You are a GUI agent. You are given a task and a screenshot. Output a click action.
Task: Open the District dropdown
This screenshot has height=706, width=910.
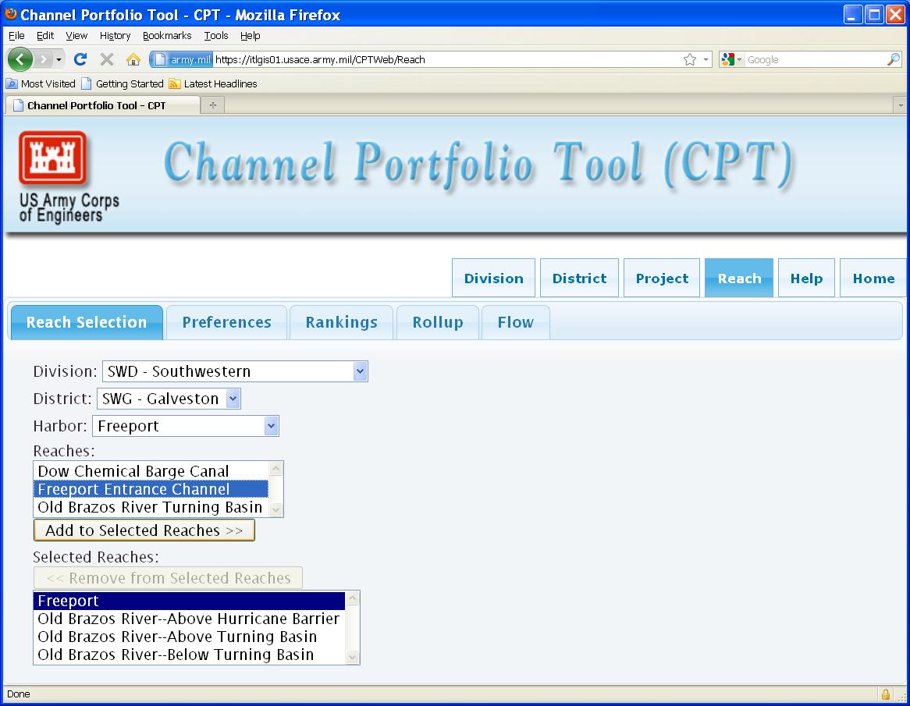tap(169, 399)
